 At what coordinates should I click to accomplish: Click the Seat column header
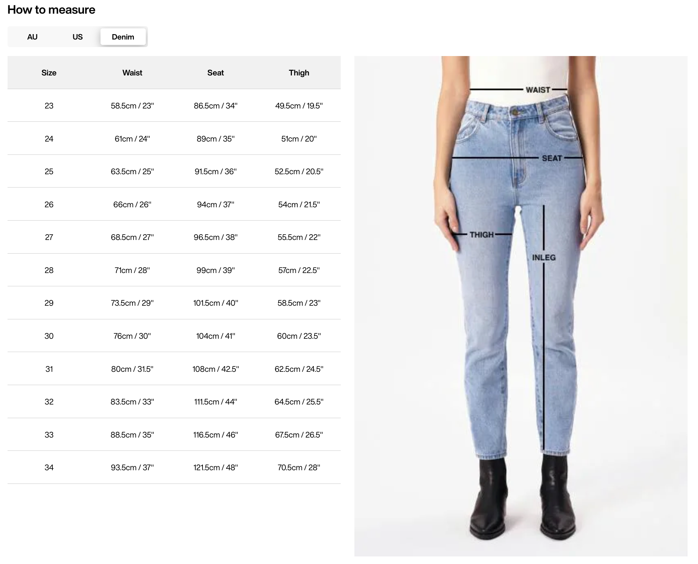[x=215, y=73]
